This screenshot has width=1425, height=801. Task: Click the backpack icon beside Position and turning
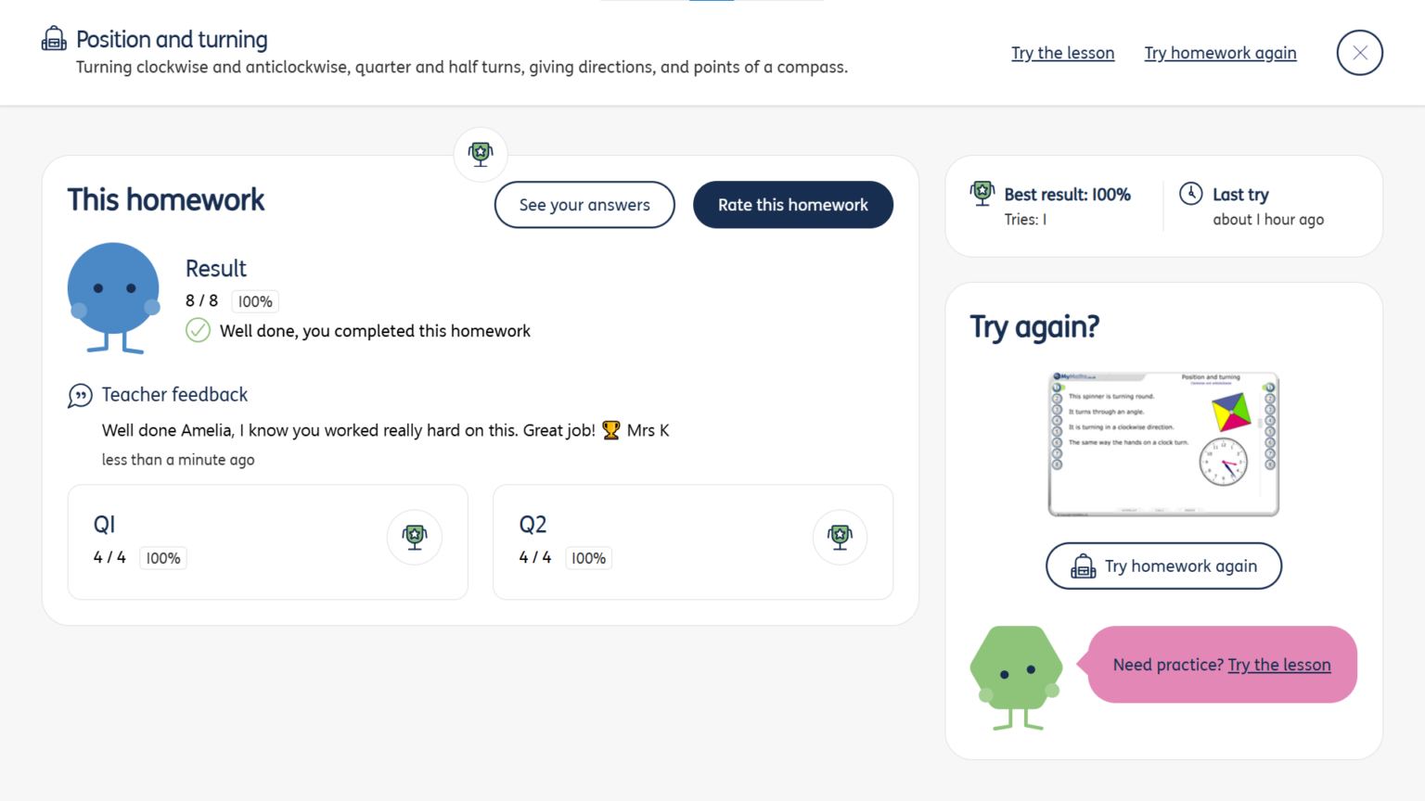[54, 39]
